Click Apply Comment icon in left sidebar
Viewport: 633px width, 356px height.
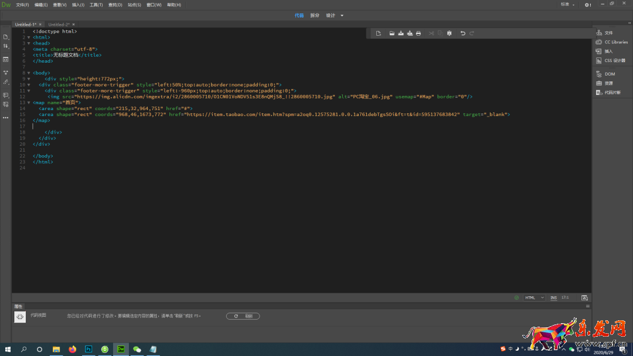[x=6, y=95]
